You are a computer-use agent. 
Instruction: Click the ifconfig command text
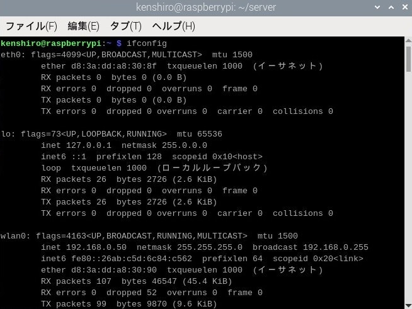[x=147, y=43]
